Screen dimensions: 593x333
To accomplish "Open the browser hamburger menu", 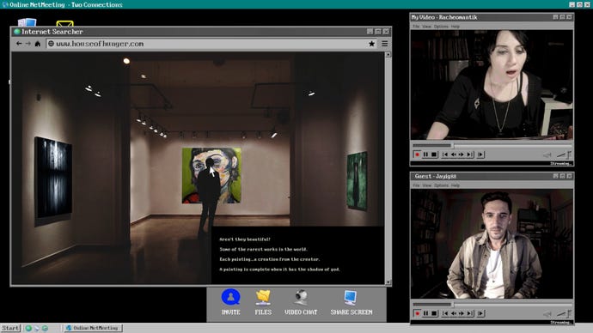I will (385, 44).
